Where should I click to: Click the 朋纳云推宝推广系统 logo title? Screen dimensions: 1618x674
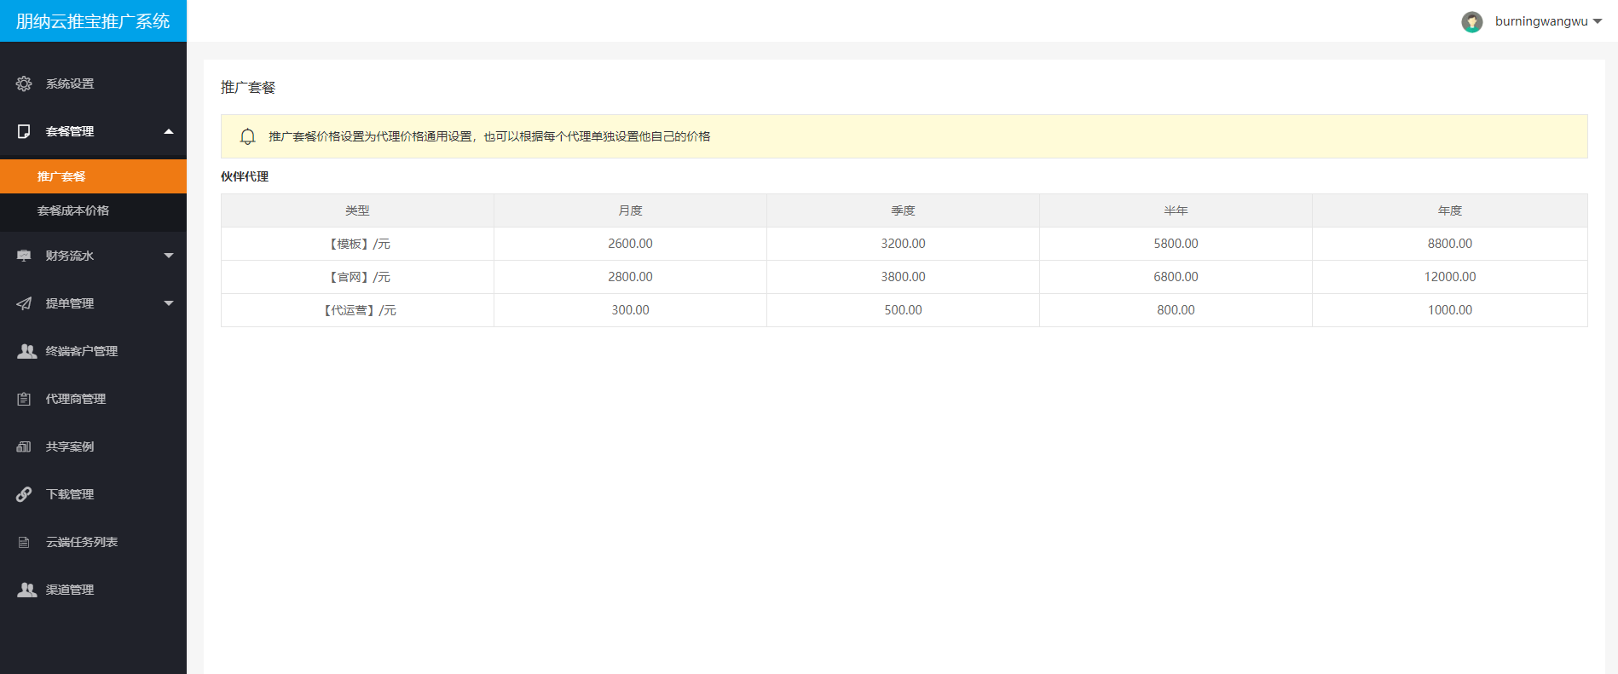pos(93,21)
